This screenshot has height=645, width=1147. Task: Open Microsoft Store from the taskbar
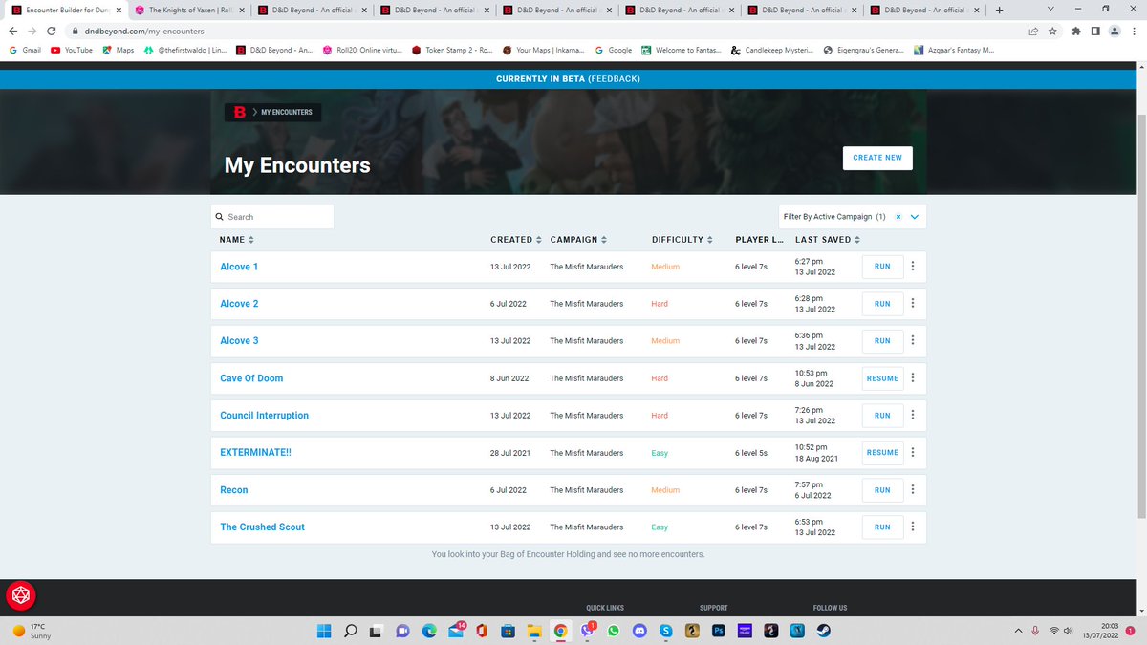click(x=509, y=631)
